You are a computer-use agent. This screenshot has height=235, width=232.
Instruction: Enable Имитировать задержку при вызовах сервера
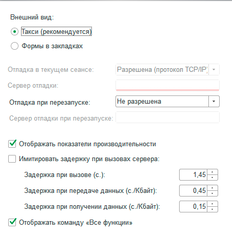coord(12,159)
